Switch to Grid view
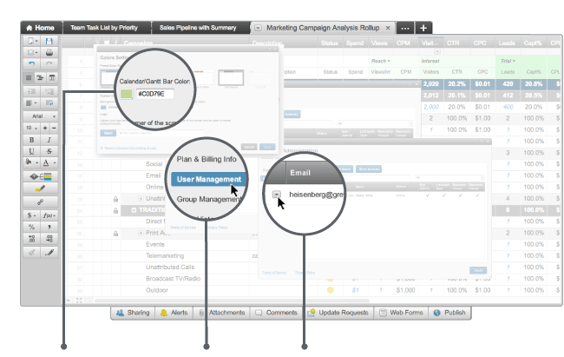 coord(29,77)
